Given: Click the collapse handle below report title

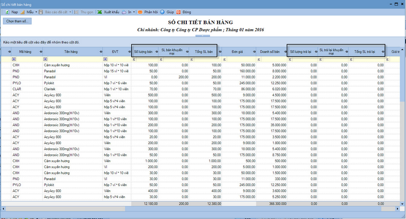Looking at the screenshot, I should (x=203, y=36).
